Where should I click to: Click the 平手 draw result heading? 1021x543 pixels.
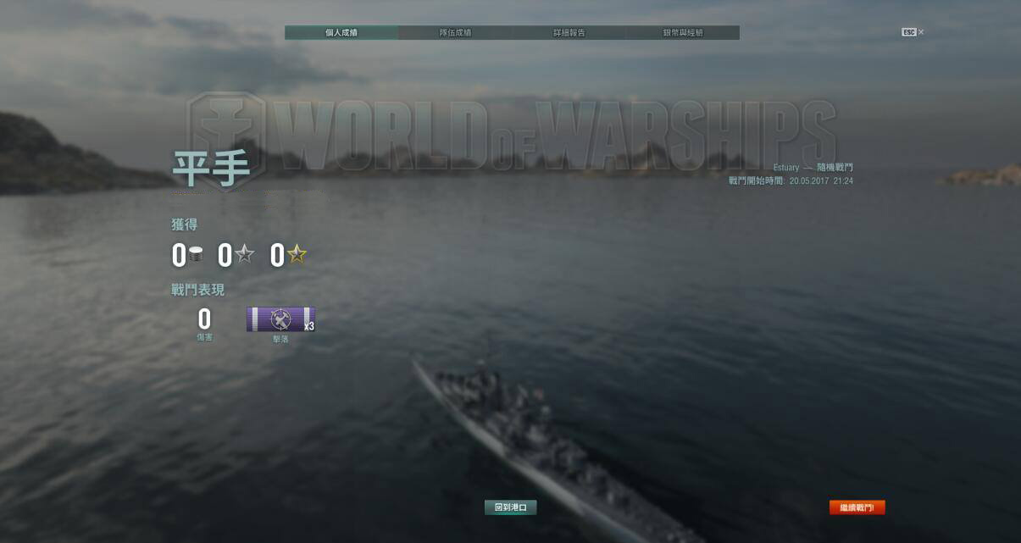211,169
